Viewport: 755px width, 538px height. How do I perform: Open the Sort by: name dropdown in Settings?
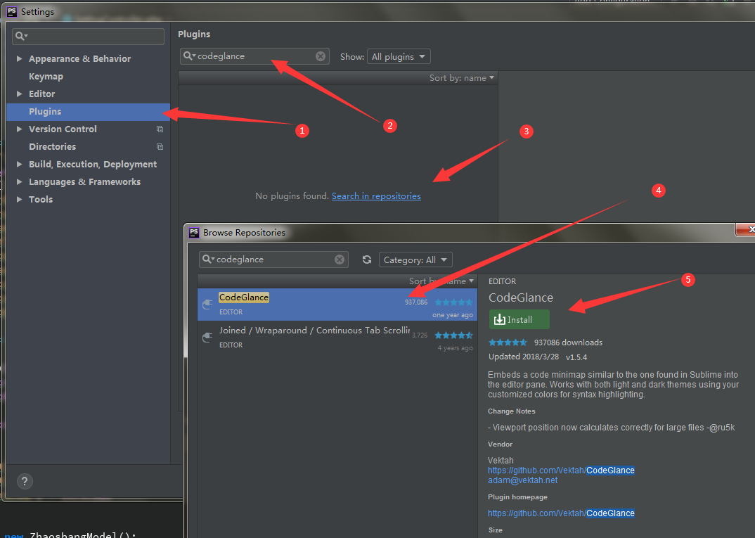click(462, 78)
